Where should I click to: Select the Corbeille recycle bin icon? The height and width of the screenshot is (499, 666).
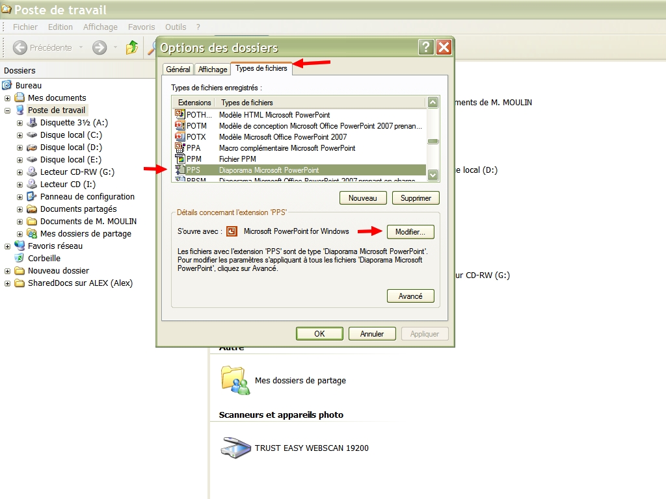click(20, 259)
